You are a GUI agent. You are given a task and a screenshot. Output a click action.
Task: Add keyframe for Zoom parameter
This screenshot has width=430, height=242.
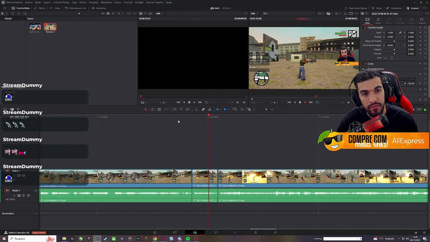pos(420,33)
